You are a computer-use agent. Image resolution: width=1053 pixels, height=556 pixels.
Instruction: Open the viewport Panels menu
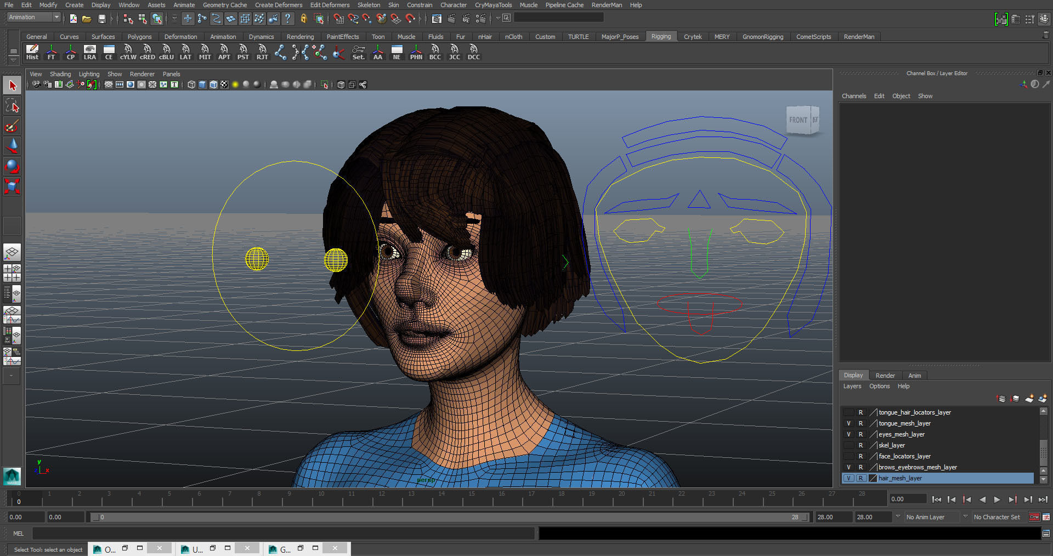pyautogui.click(x=171, y=74)
